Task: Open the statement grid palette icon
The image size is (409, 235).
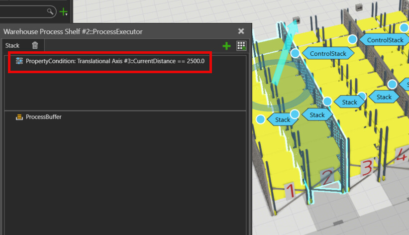Action: point(241,46)
